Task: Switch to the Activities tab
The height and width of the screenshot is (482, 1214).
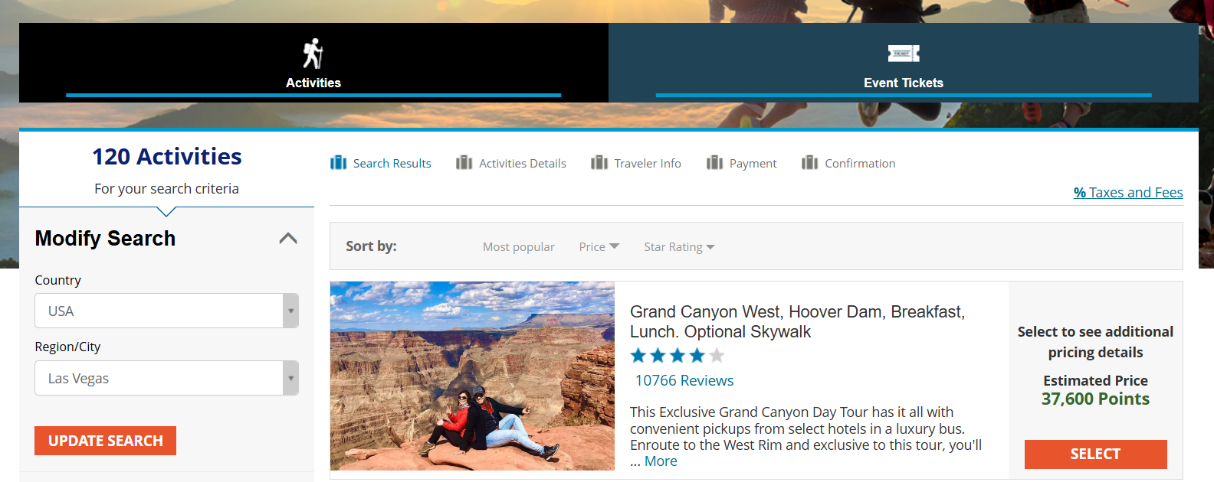Action: pyautogui.click(x=313, y=63)
